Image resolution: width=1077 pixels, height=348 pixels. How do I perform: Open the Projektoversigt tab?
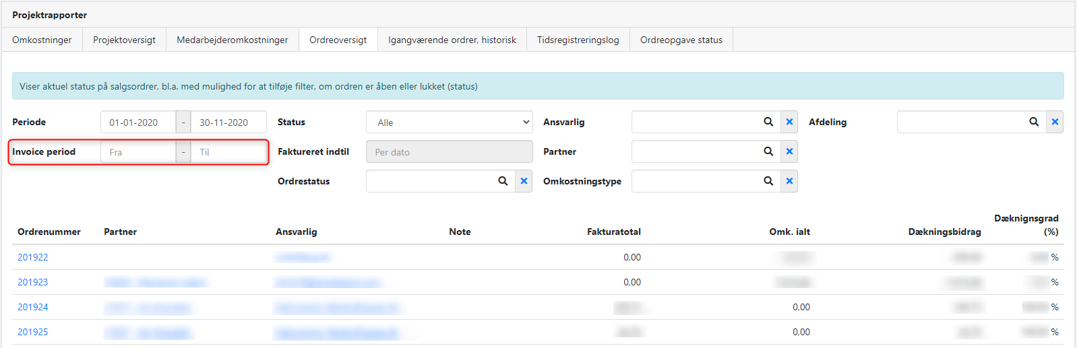124,40
